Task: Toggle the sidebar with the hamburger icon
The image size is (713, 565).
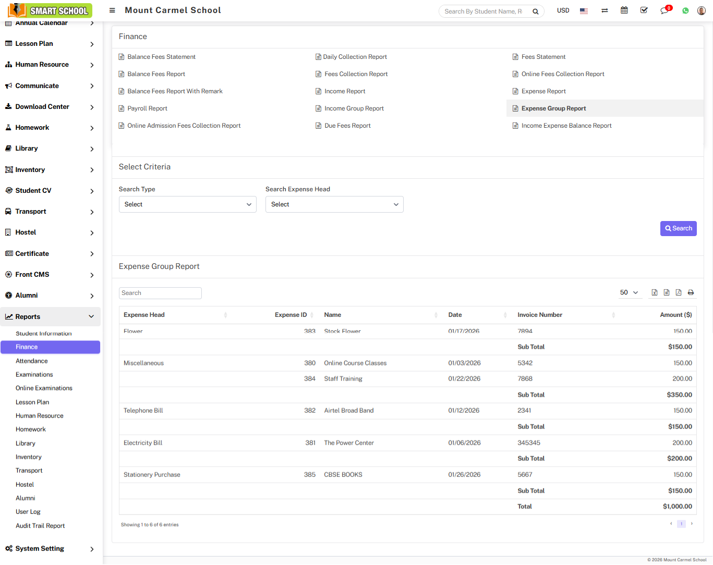Action: pos(112,10)
